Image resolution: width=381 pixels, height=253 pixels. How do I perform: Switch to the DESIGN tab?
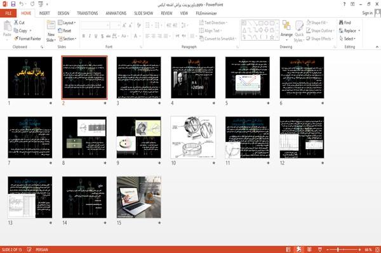[x=63, y=13]
